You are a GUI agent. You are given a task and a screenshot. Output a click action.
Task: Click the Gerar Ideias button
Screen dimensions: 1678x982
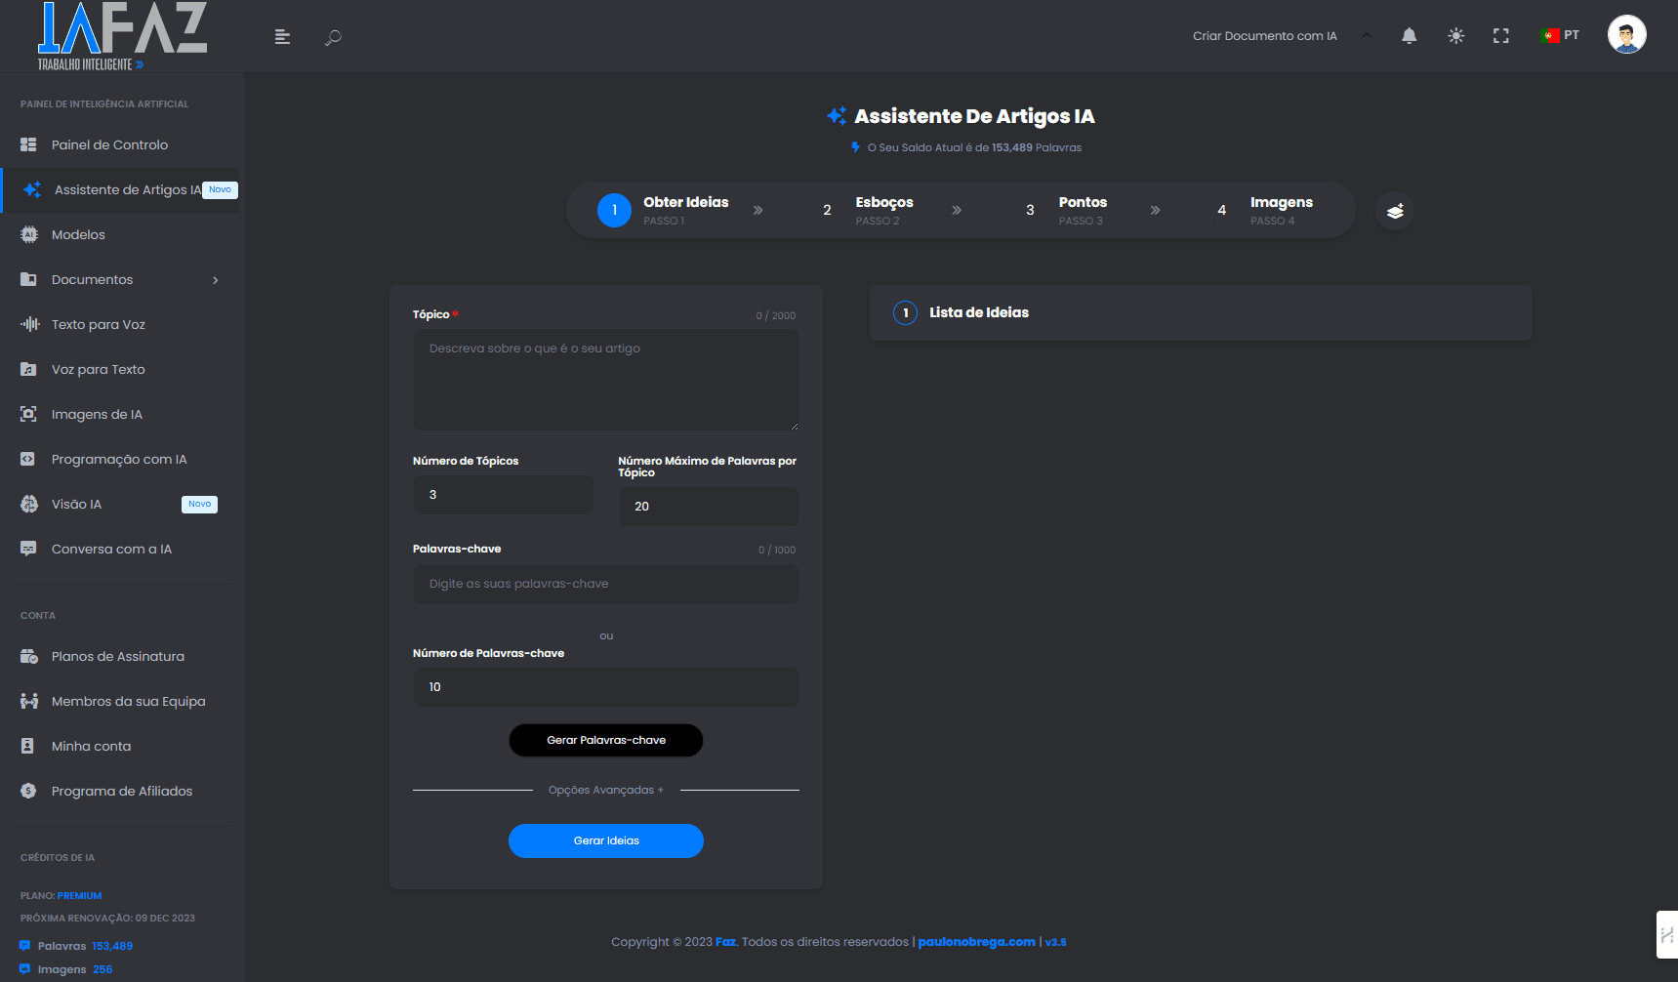point(605,840)
